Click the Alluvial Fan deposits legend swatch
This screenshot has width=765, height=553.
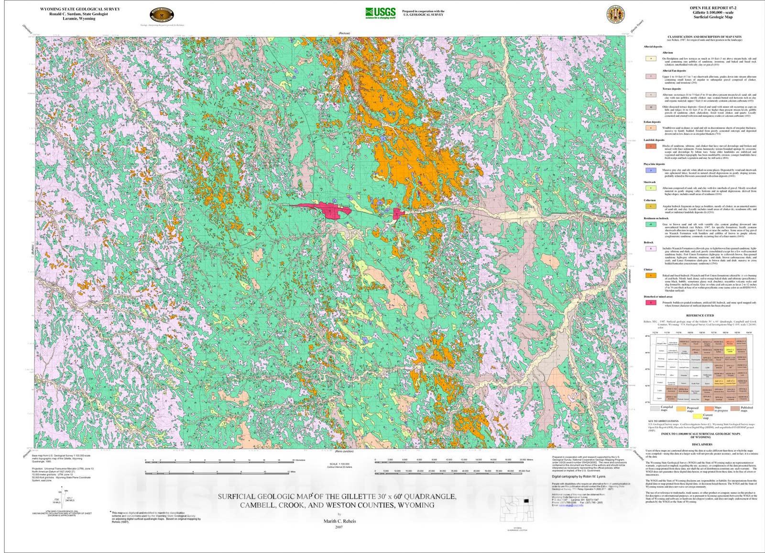coord(650,77)
